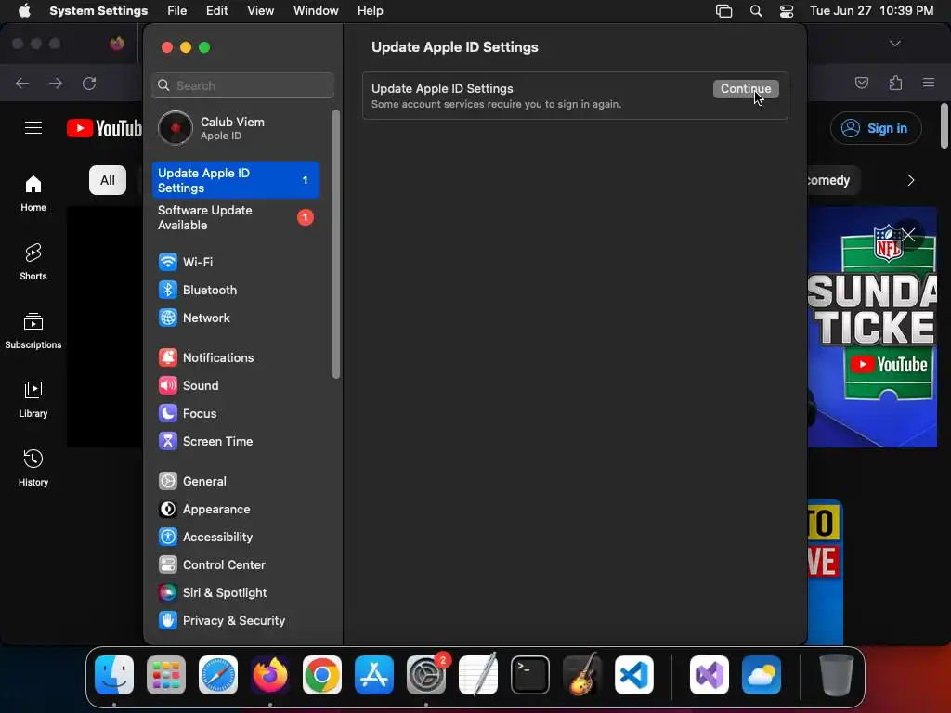Open YouTube Subscriptions section
The height and width of the screenshot is (713, 951).
(33, 331)
